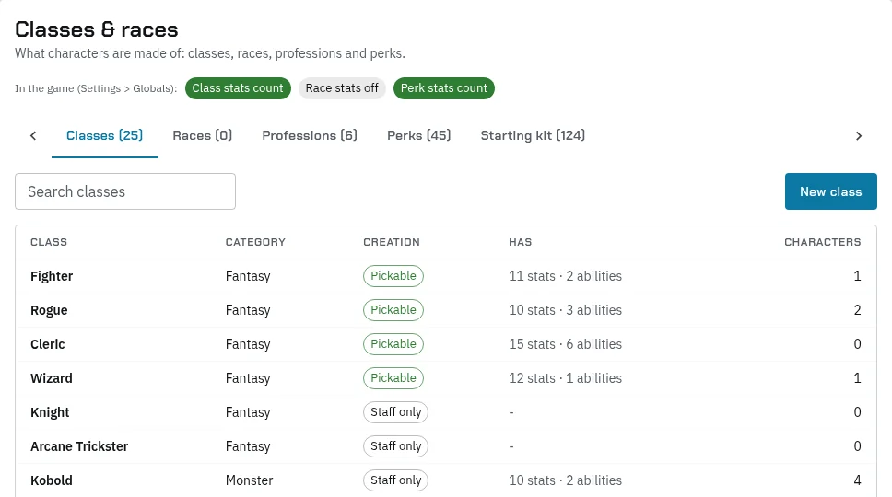Screen dimensions: 892x497
Task: Click the Pickable badge for Fighter
Action: (x=393, y=276)
